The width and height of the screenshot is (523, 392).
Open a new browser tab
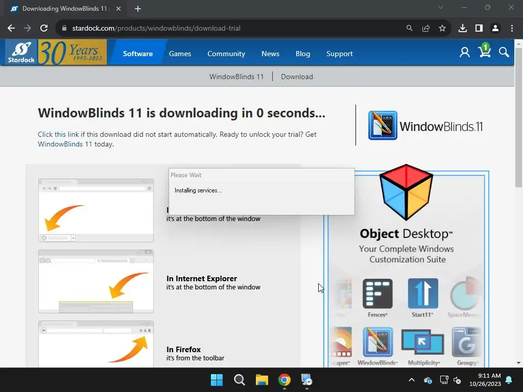[138, 9]
